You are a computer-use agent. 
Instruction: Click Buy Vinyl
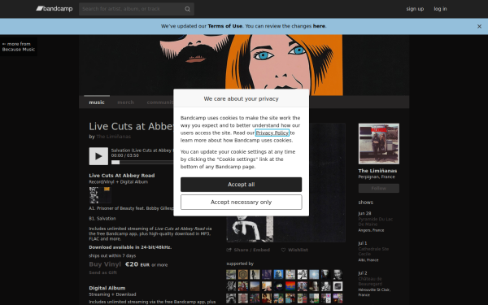105,264
